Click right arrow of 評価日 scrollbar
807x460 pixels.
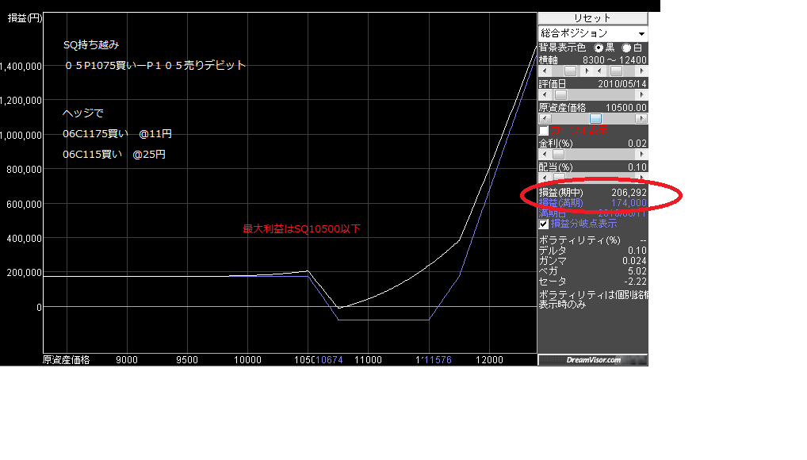[x=643, y=95]
